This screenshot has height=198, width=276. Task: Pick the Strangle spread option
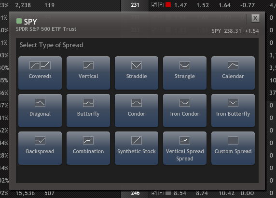(185, 73)
